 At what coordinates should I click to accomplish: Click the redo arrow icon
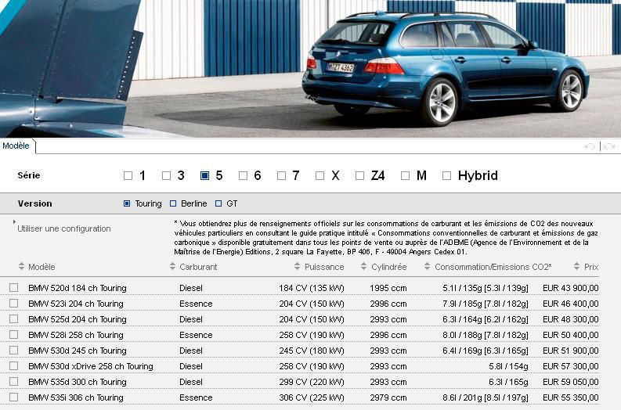click(x=610, y=146)
